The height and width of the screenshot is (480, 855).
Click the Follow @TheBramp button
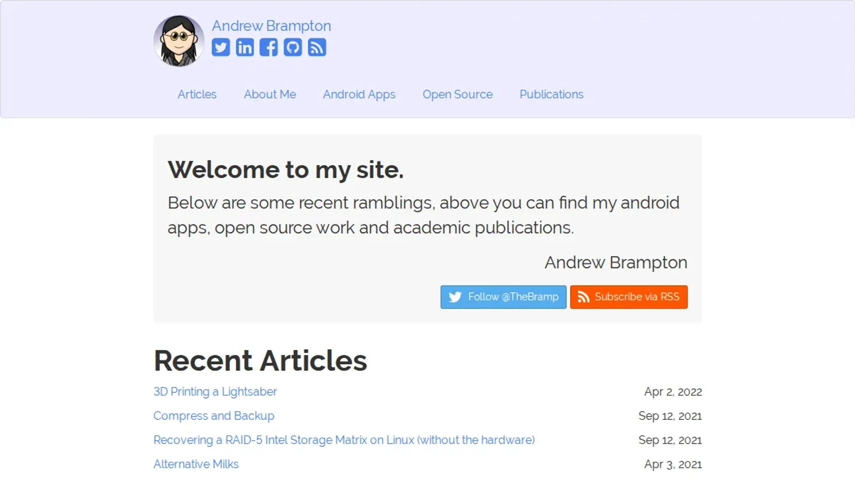(503, 297)
